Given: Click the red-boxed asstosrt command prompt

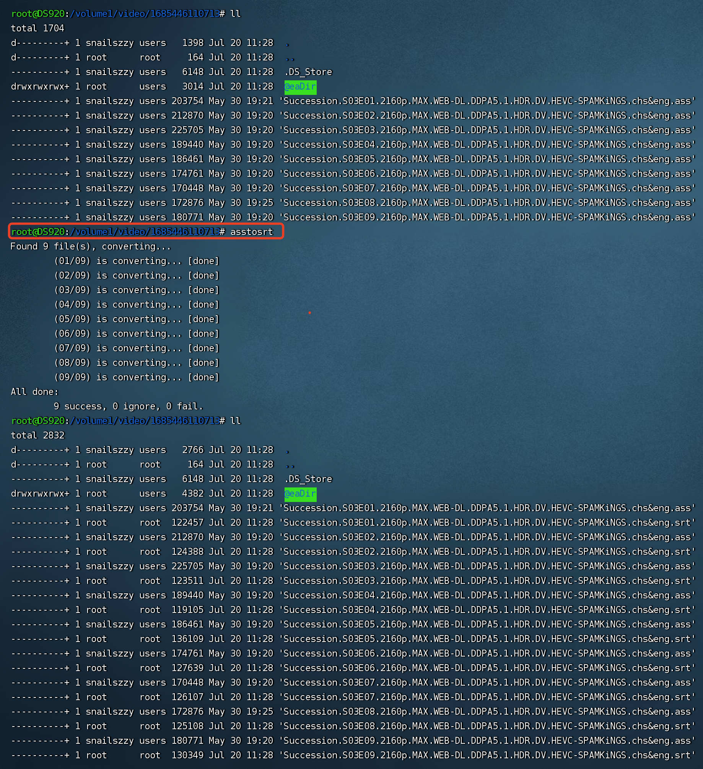Looking at the screenshot, I should (x=145, y=232).
